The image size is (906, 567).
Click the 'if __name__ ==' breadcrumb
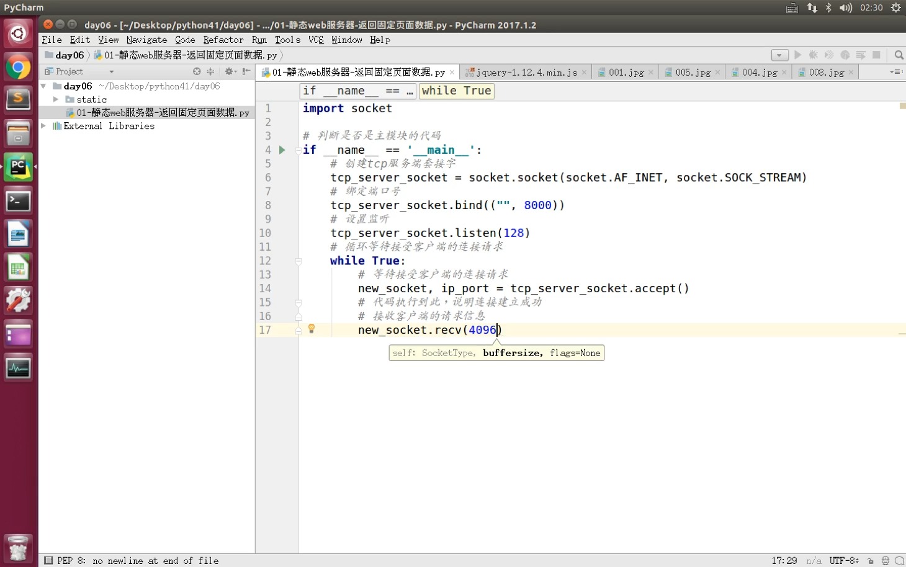357,91
